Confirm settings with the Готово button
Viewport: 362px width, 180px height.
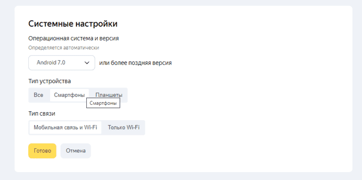click(42, 151)
